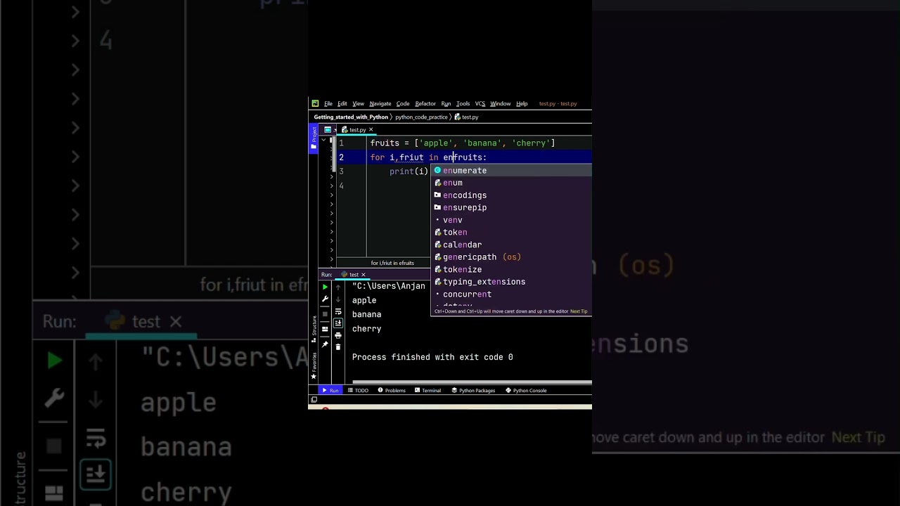Open the Refactor menu
This screenshot has height=506, width=900.
[x=425, y=104]
